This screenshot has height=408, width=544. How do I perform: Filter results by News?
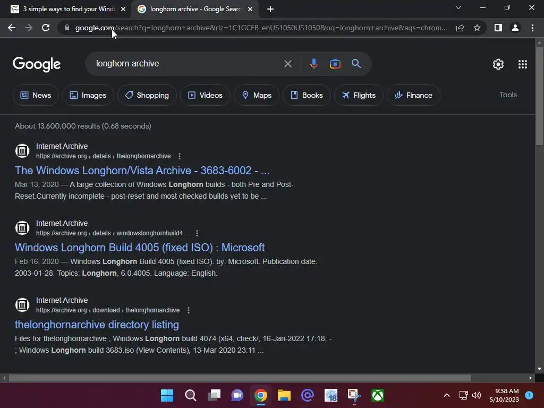36,95
